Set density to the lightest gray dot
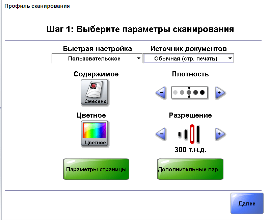 tap(175, 92)
